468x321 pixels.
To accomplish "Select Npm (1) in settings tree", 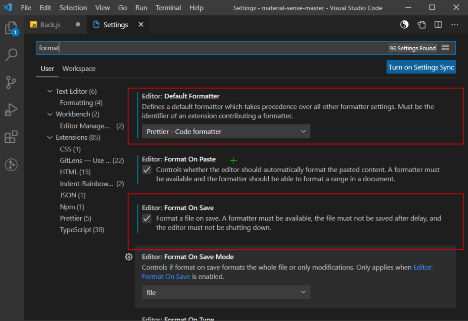I will coord(72,207).
